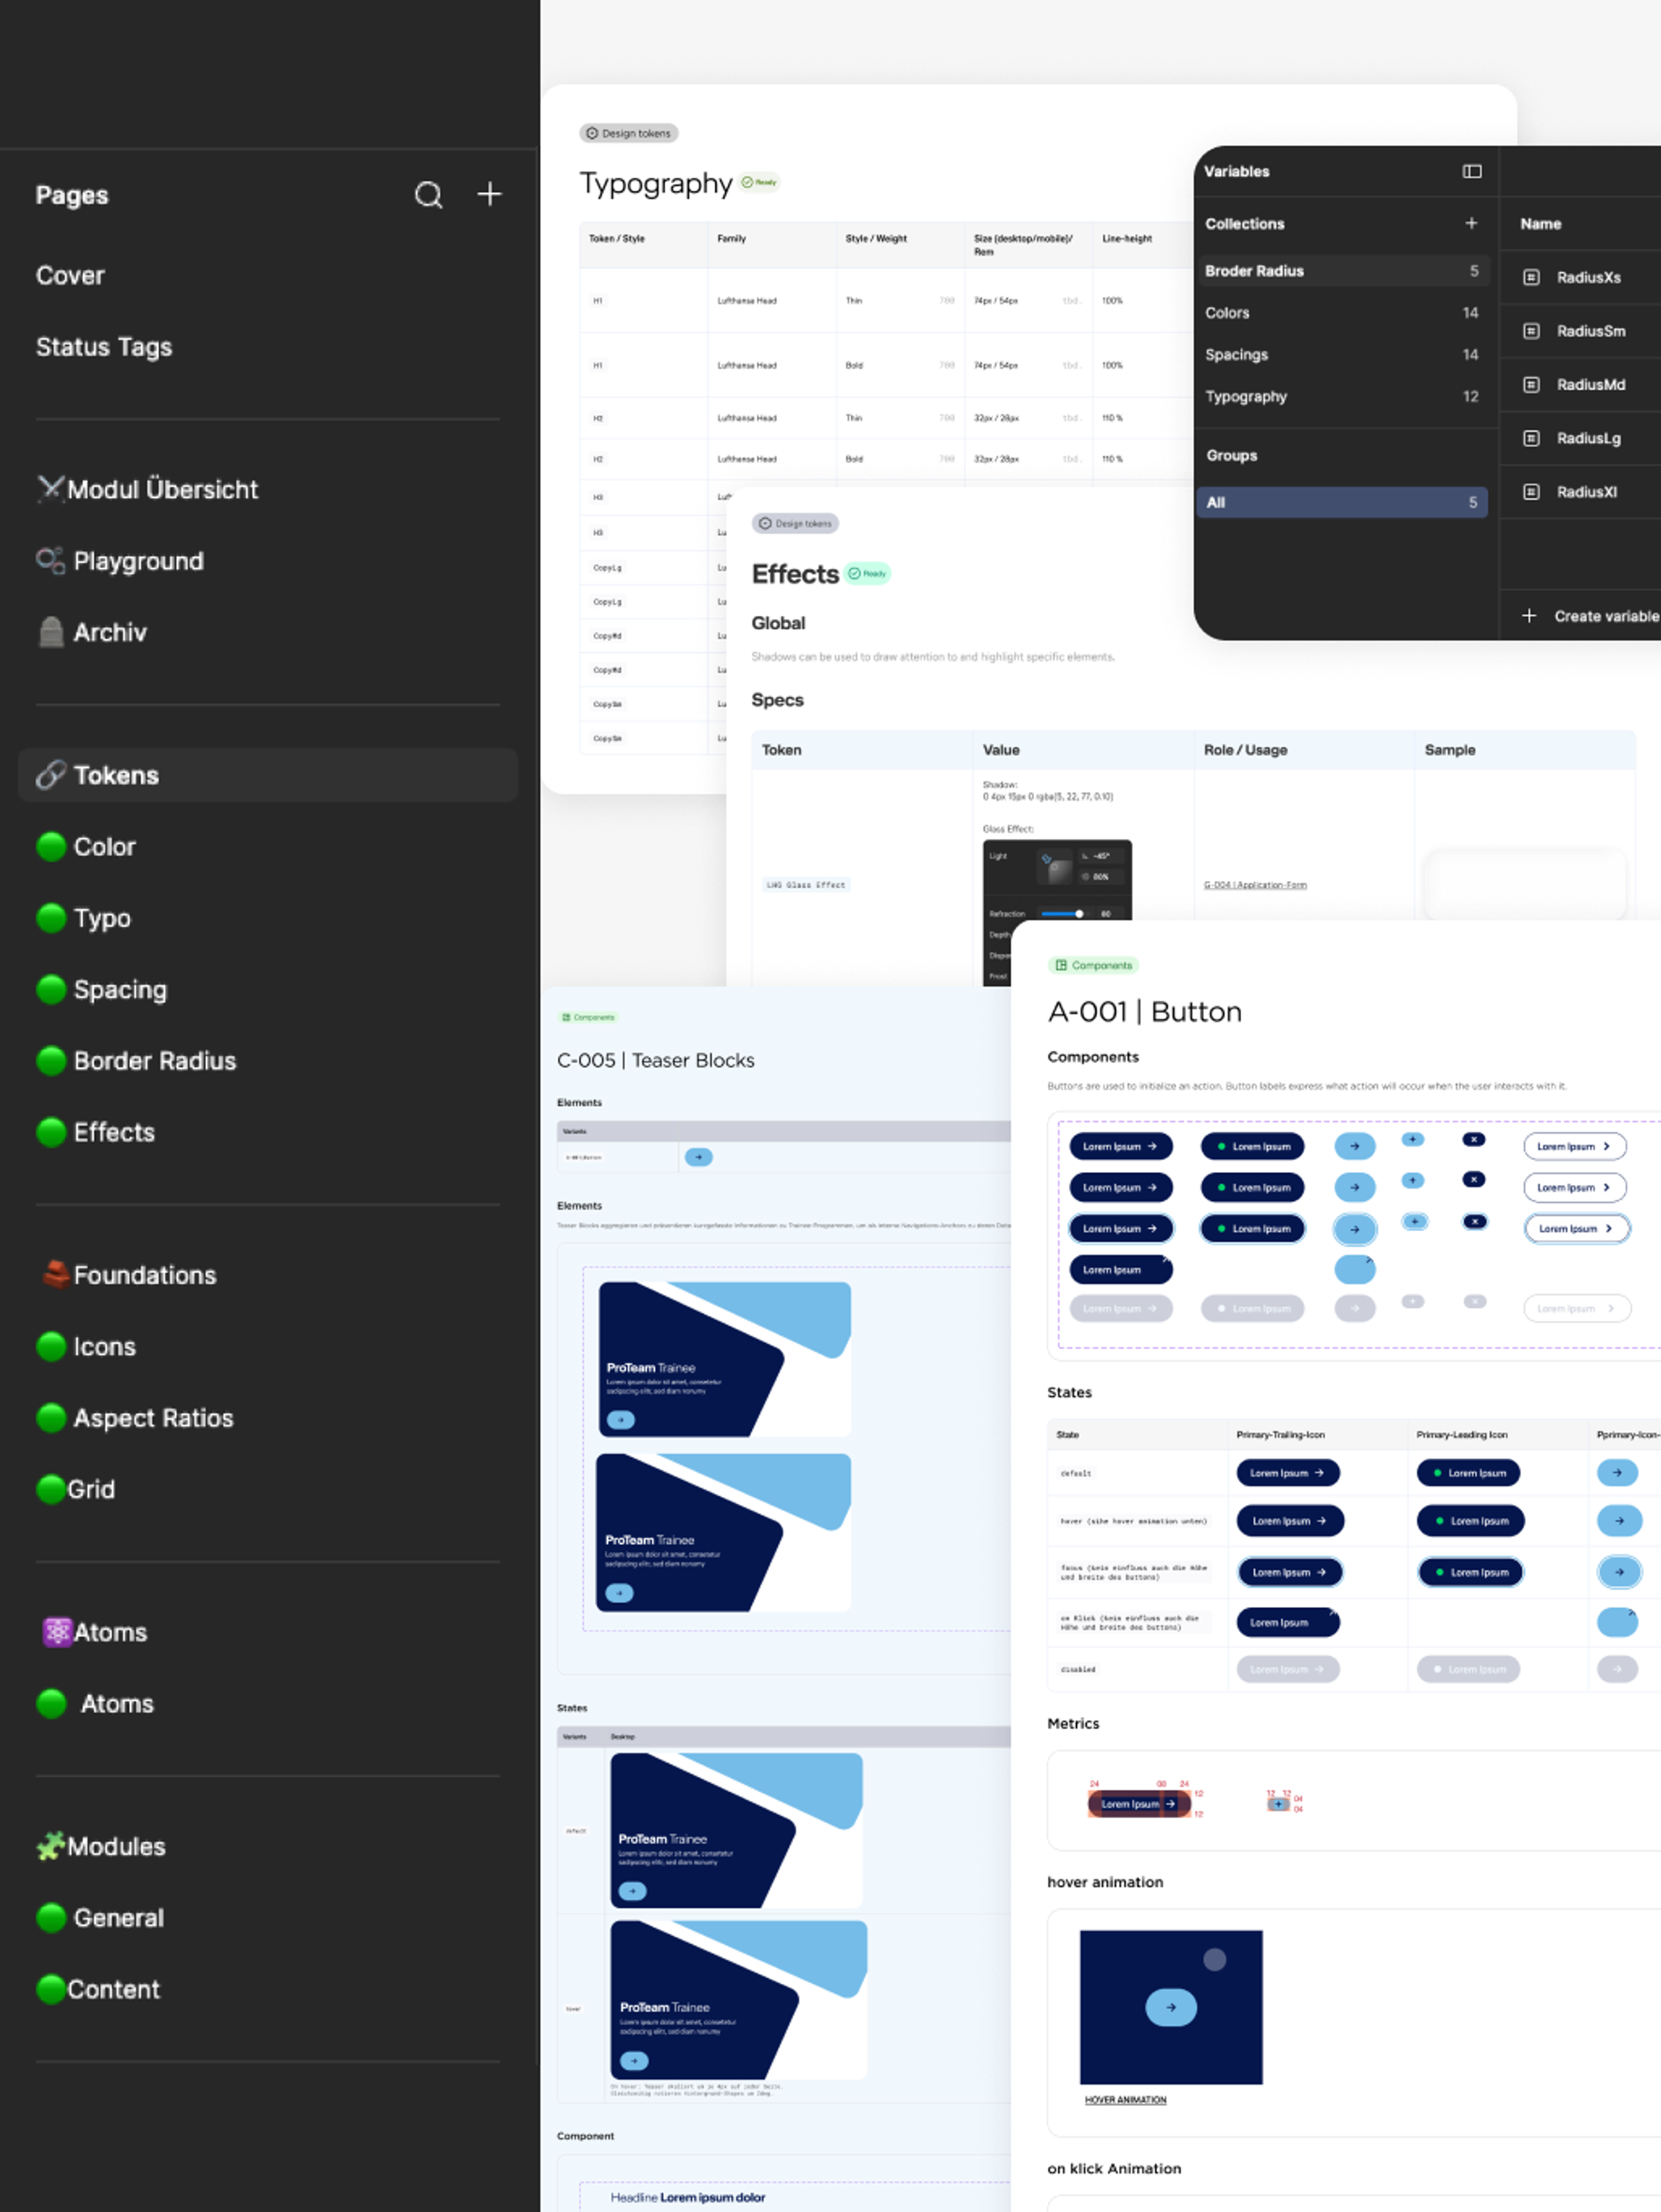Click the green status dot beside Spacing
Screen dimensions: 1661x2212
coord(51,990)
